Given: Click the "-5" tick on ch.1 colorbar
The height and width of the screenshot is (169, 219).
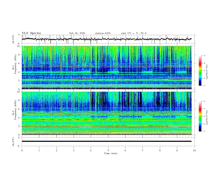Looking at the screenshot, I should pyautogui.click(x=204, y=71).
